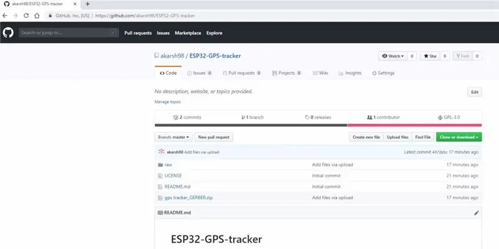Viewport: 499px width, 249px height.
Task: Click the gps tracker_GERBER.zip file icon
Action: 160,197
